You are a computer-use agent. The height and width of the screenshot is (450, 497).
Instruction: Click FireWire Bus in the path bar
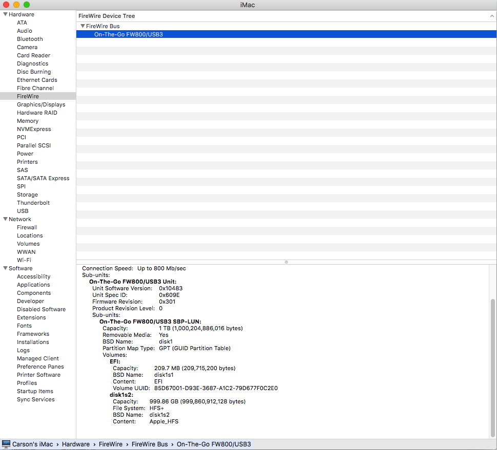tap(150, 444)
